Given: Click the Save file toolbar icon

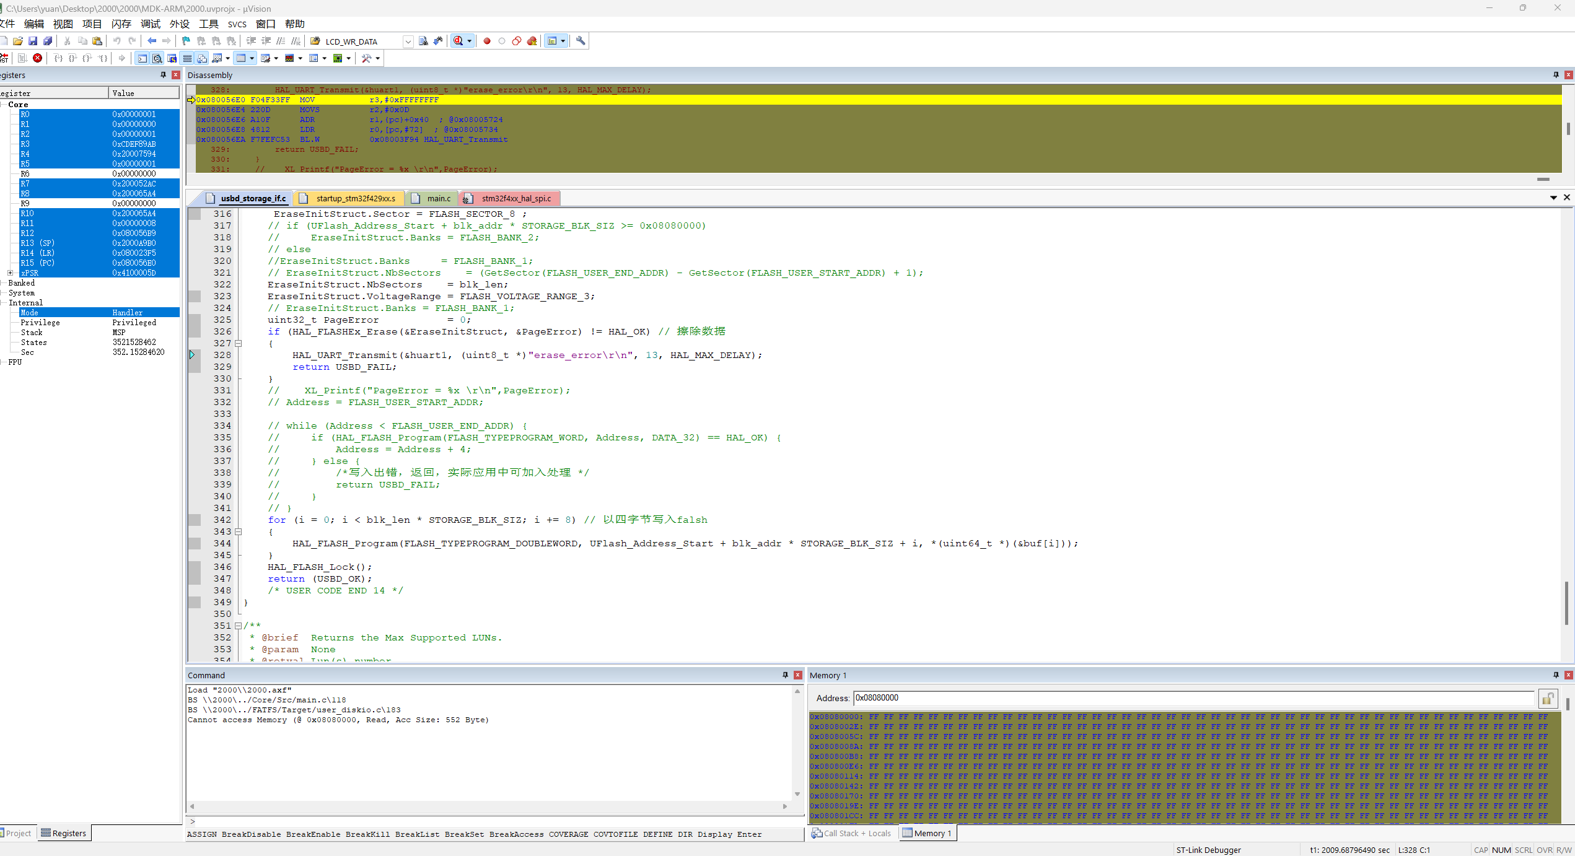Looking at the screenshot, I should click(x=33, y=41).
